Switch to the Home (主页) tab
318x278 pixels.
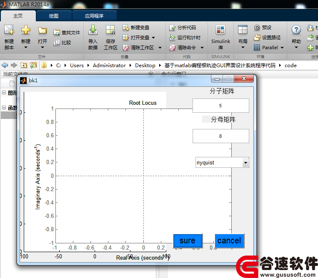pyautogui.click(x=18, y=16)
